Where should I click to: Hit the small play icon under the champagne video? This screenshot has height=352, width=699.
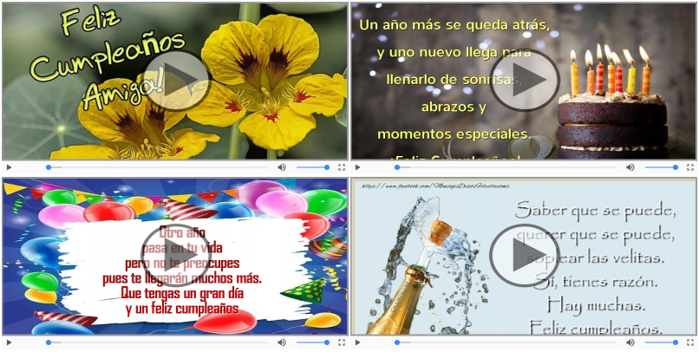[359, 342]
